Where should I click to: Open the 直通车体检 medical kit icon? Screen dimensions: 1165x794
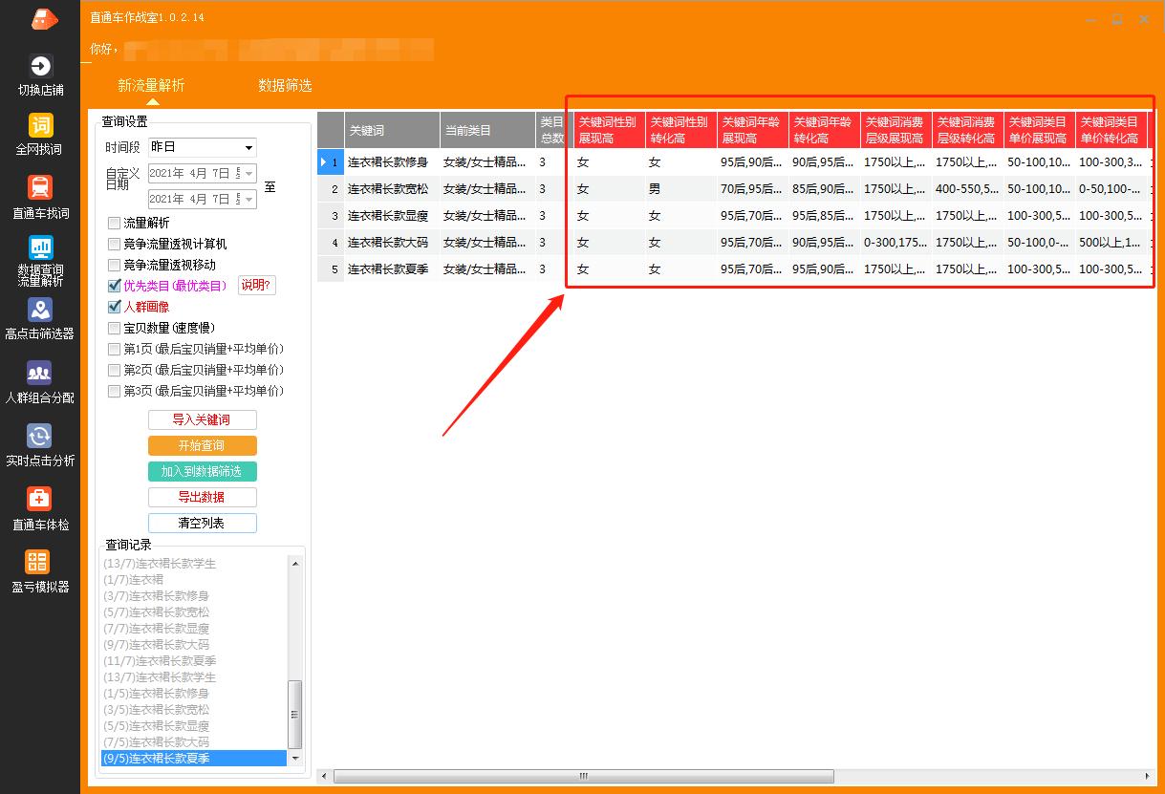click(40, 499)
